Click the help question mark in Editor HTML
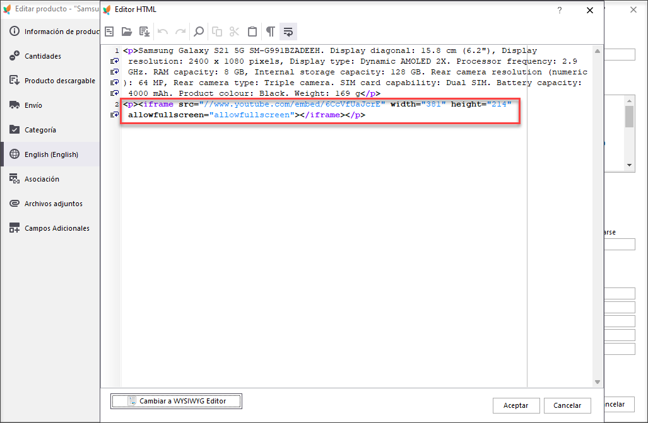 560,10
